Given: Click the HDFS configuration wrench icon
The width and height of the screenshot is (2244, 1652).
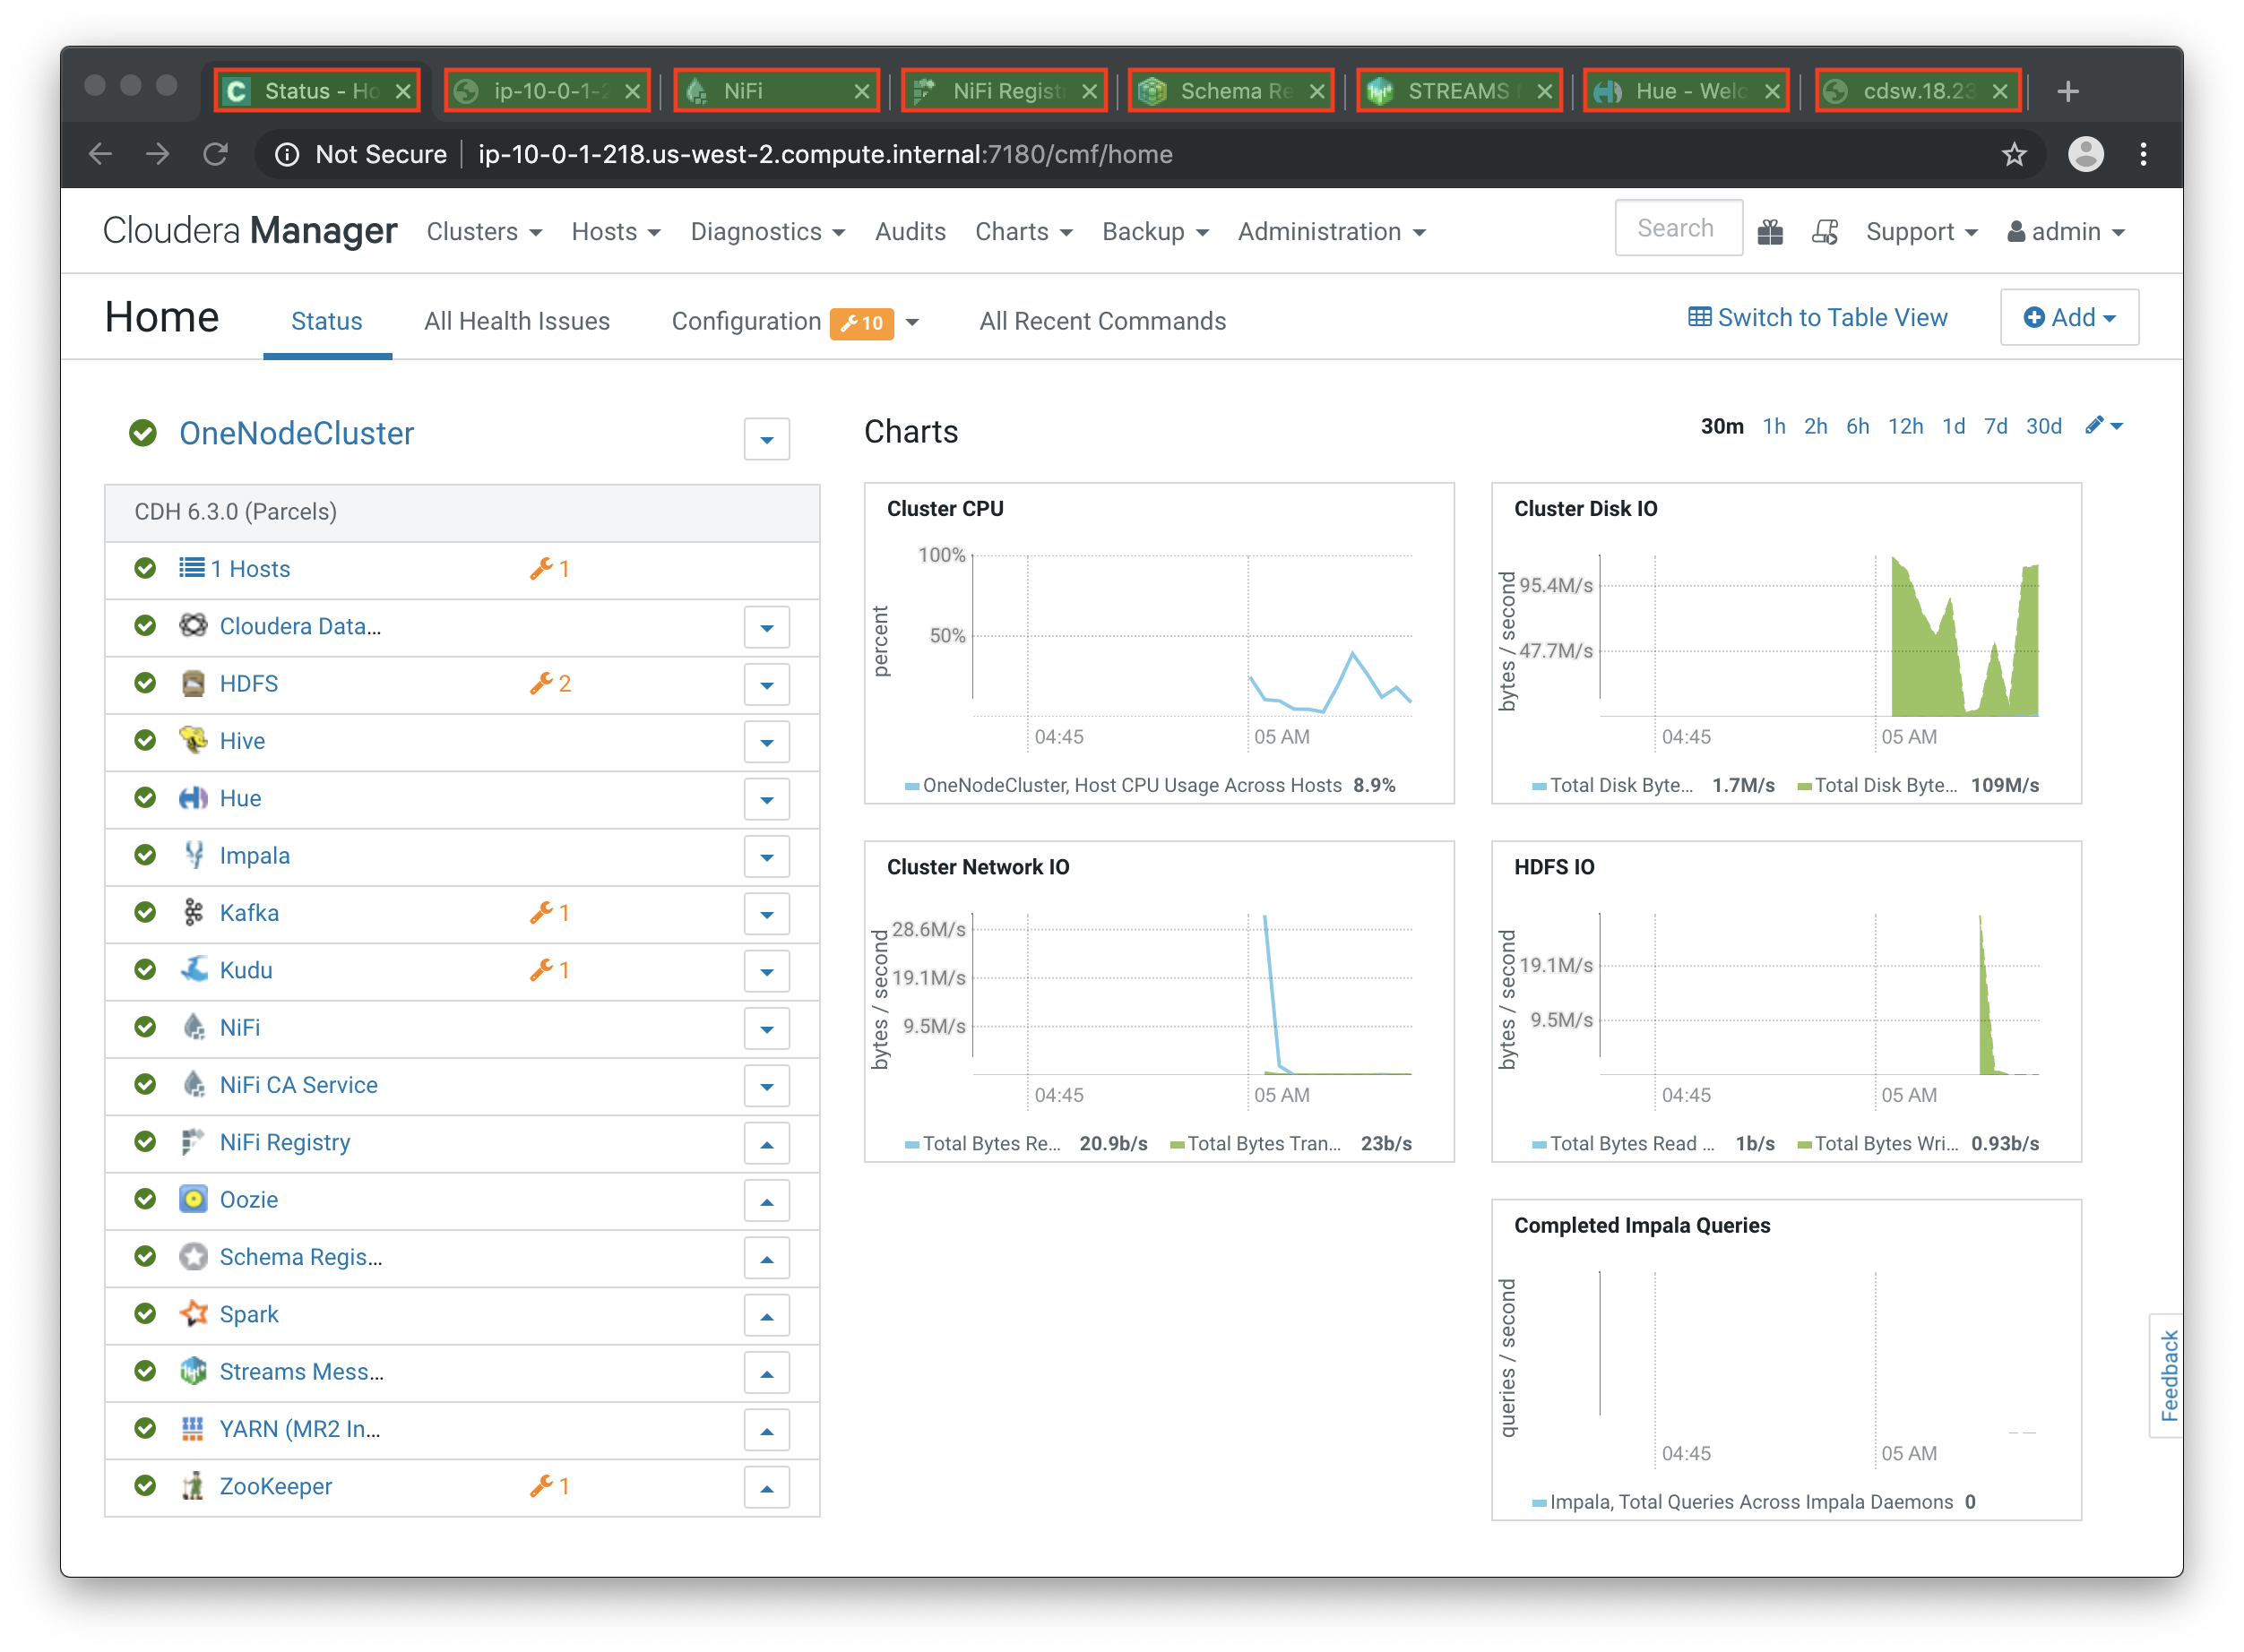Looking at the screenshot, I should click(x=541, y=683).
